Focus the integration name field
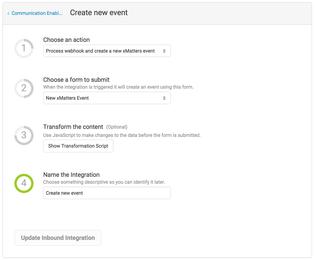The width and height of the screenshot is (315, 260). click(x=107, y=193)
